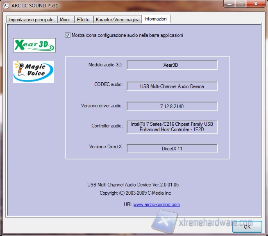Minimize the ARCTIC SOUND P531 window
Viewport: 268px width, 236px height.
[229, 4]
